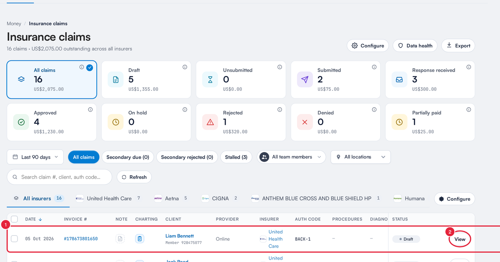This screenshot has height=262, width=500.
Task: Click the Denied cross icon
Action: [305, 122]
